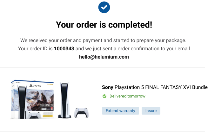Click the small SONY logo on box corner
This screenshot has height=132, width=208.
click(x=18, y=82)
